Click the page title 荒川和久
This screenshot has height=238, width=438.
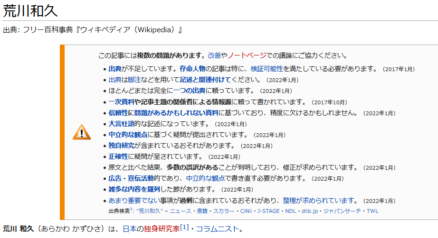[30, 10]
